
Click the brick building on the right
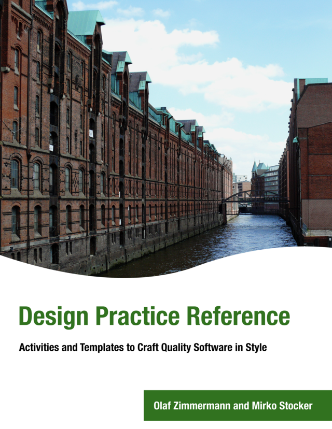tap(311, 155)
